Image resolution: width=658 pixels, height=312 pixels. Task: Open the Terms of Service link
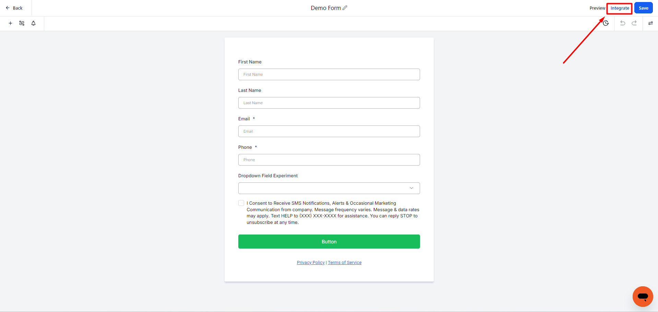(345, 263)
